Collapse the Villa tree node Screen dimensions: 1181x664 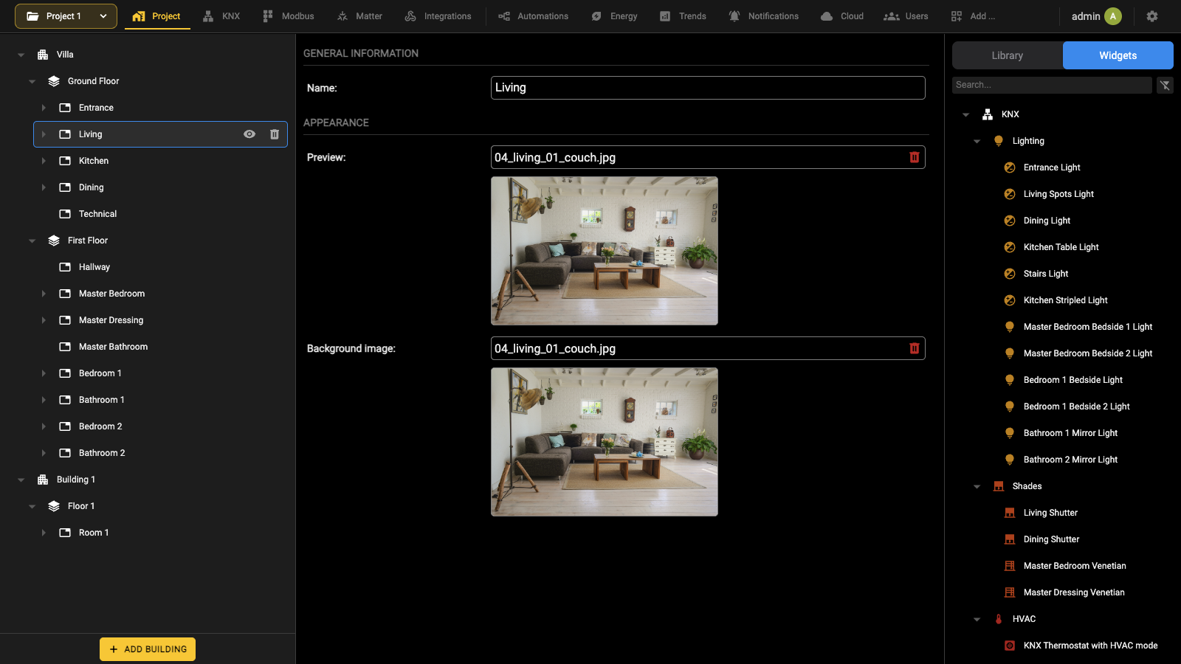pos(21,55)
